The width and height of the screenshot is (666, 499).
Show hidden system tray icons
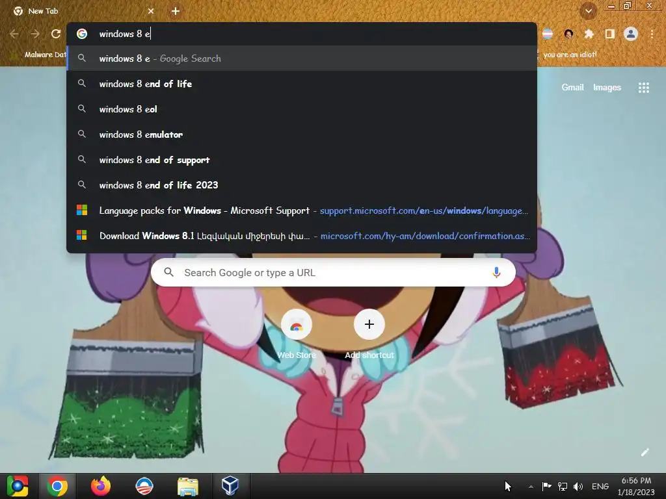[531, 486]
